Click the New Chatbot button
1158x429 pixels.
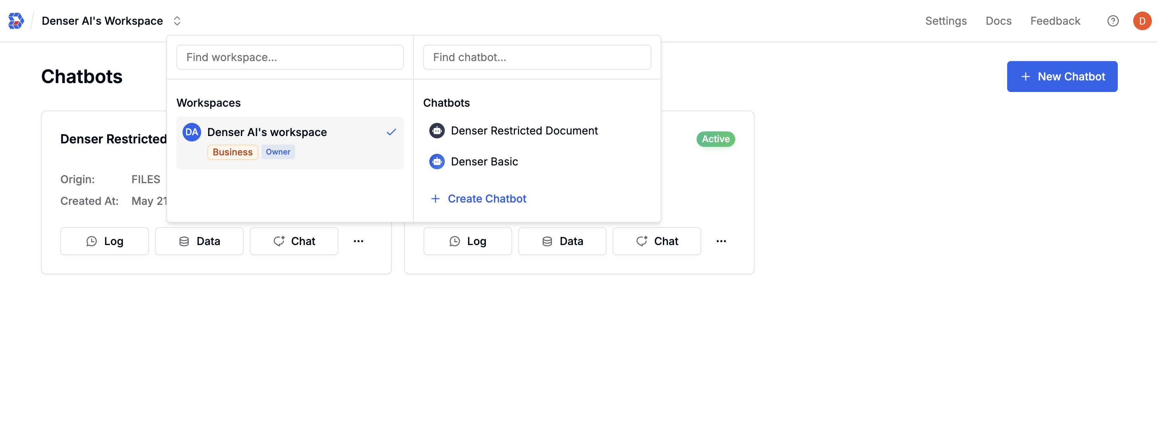click(1062, 77)
